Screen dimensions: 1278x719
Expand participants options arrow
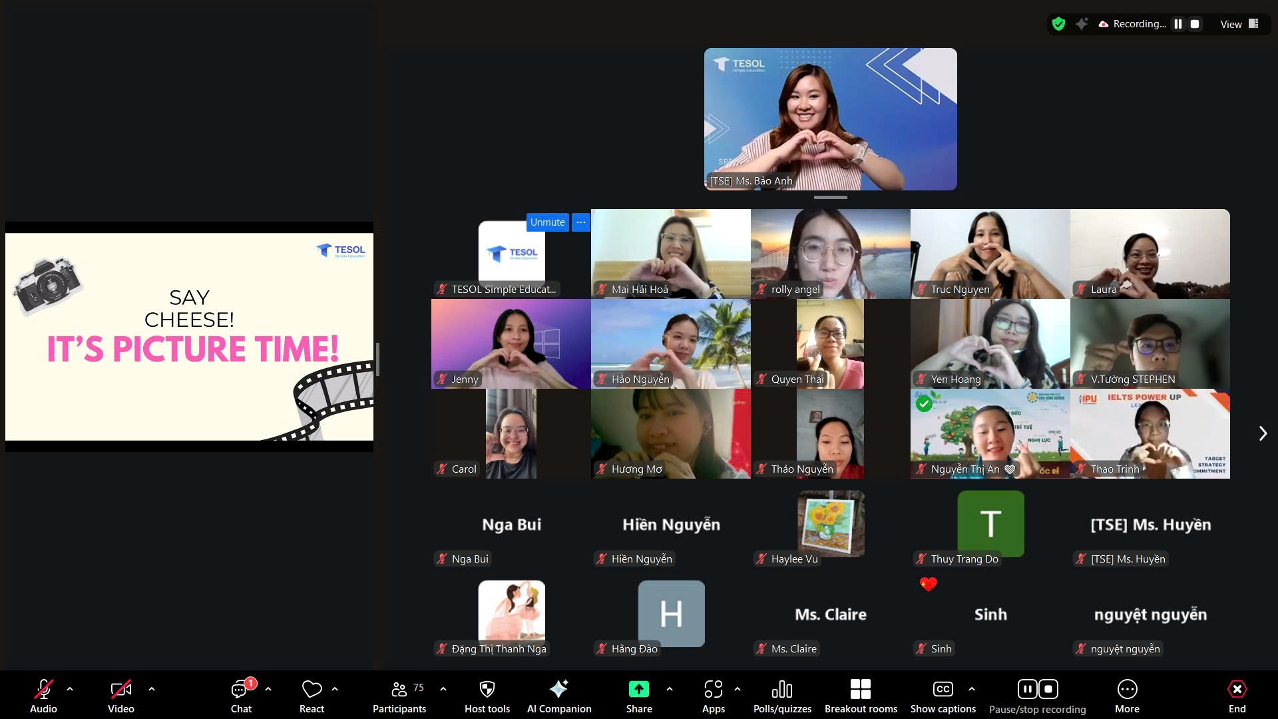coord(443,689)
